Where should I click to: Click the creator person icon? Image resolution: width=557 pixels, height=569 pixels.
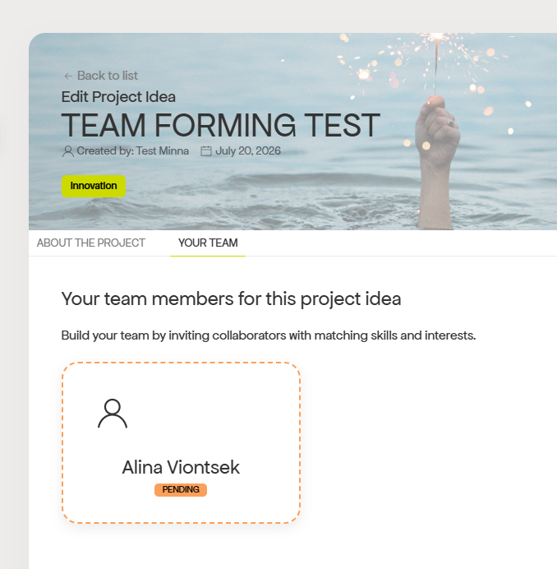pos(68,151)
